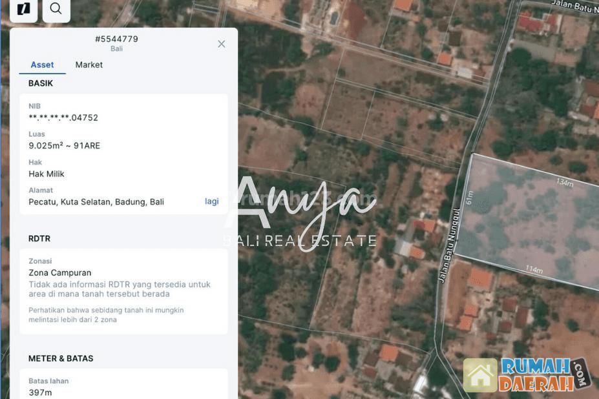Switch to the Market tab
The image size is (599, 399).
pyautogui.click(x=89, y=65)
